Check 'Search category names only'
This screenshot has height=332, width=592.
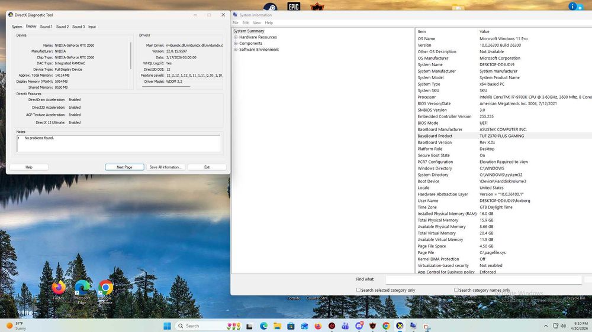click(456, 290)
